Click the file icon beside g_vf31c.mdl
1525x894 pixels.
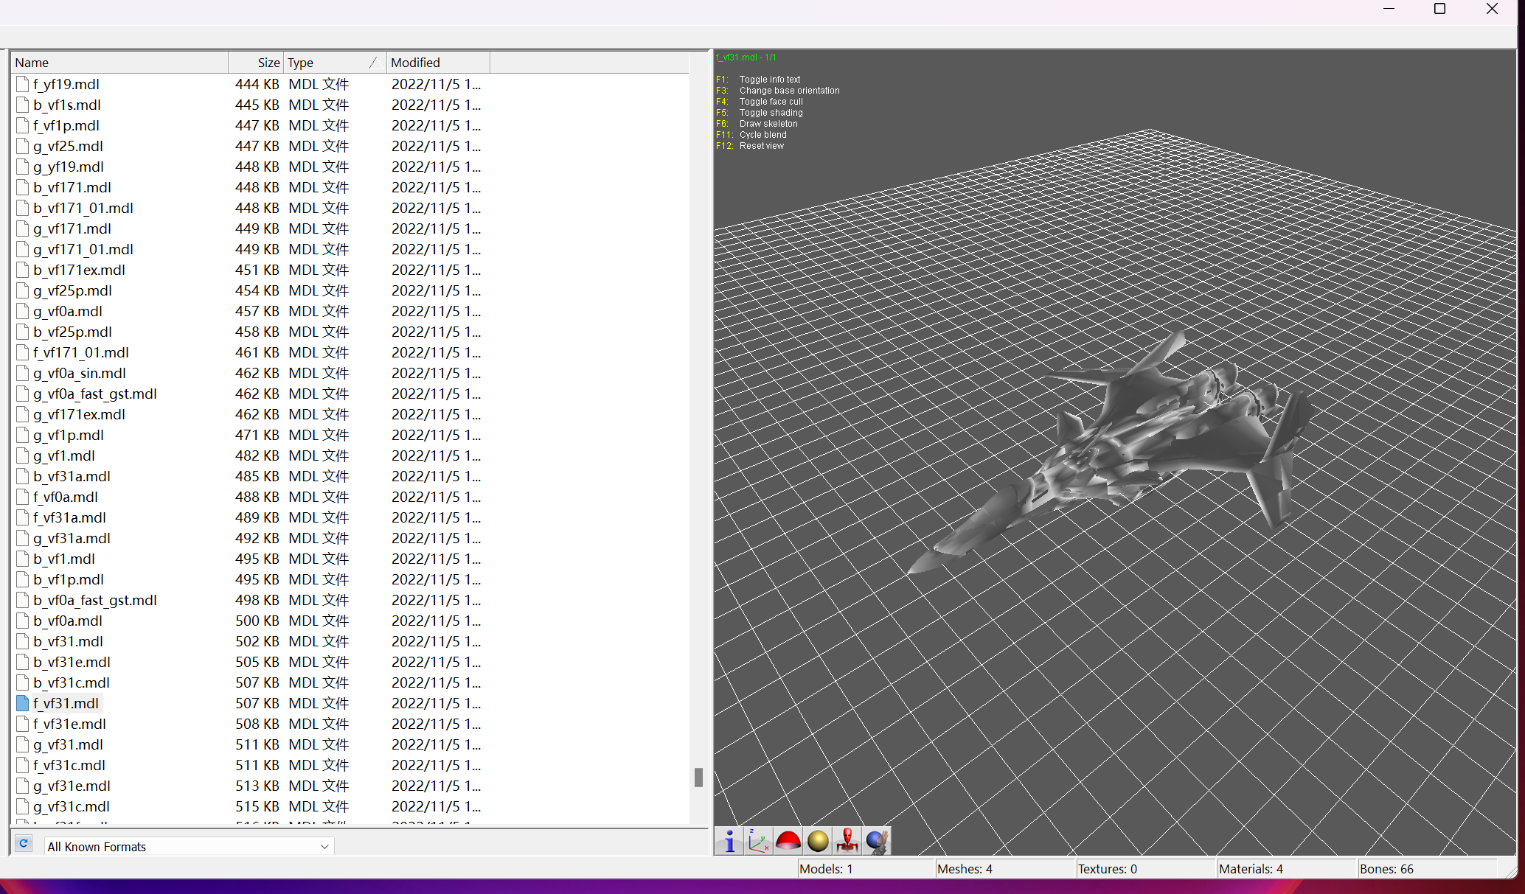point(23,806)
